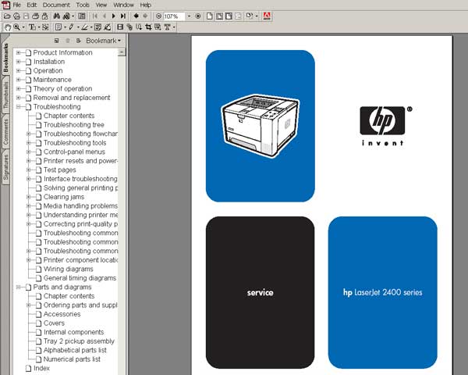The image size is (468, 375).
Task: Select the Fit Width icon
Action: tap(229, 16)
